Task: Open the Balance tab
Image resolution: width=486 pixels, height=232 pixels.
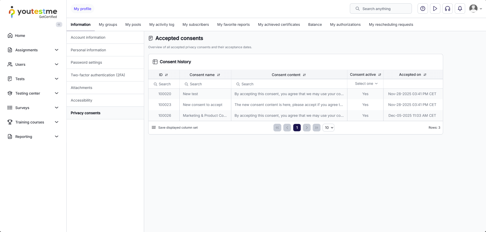Action: (315, 24)
